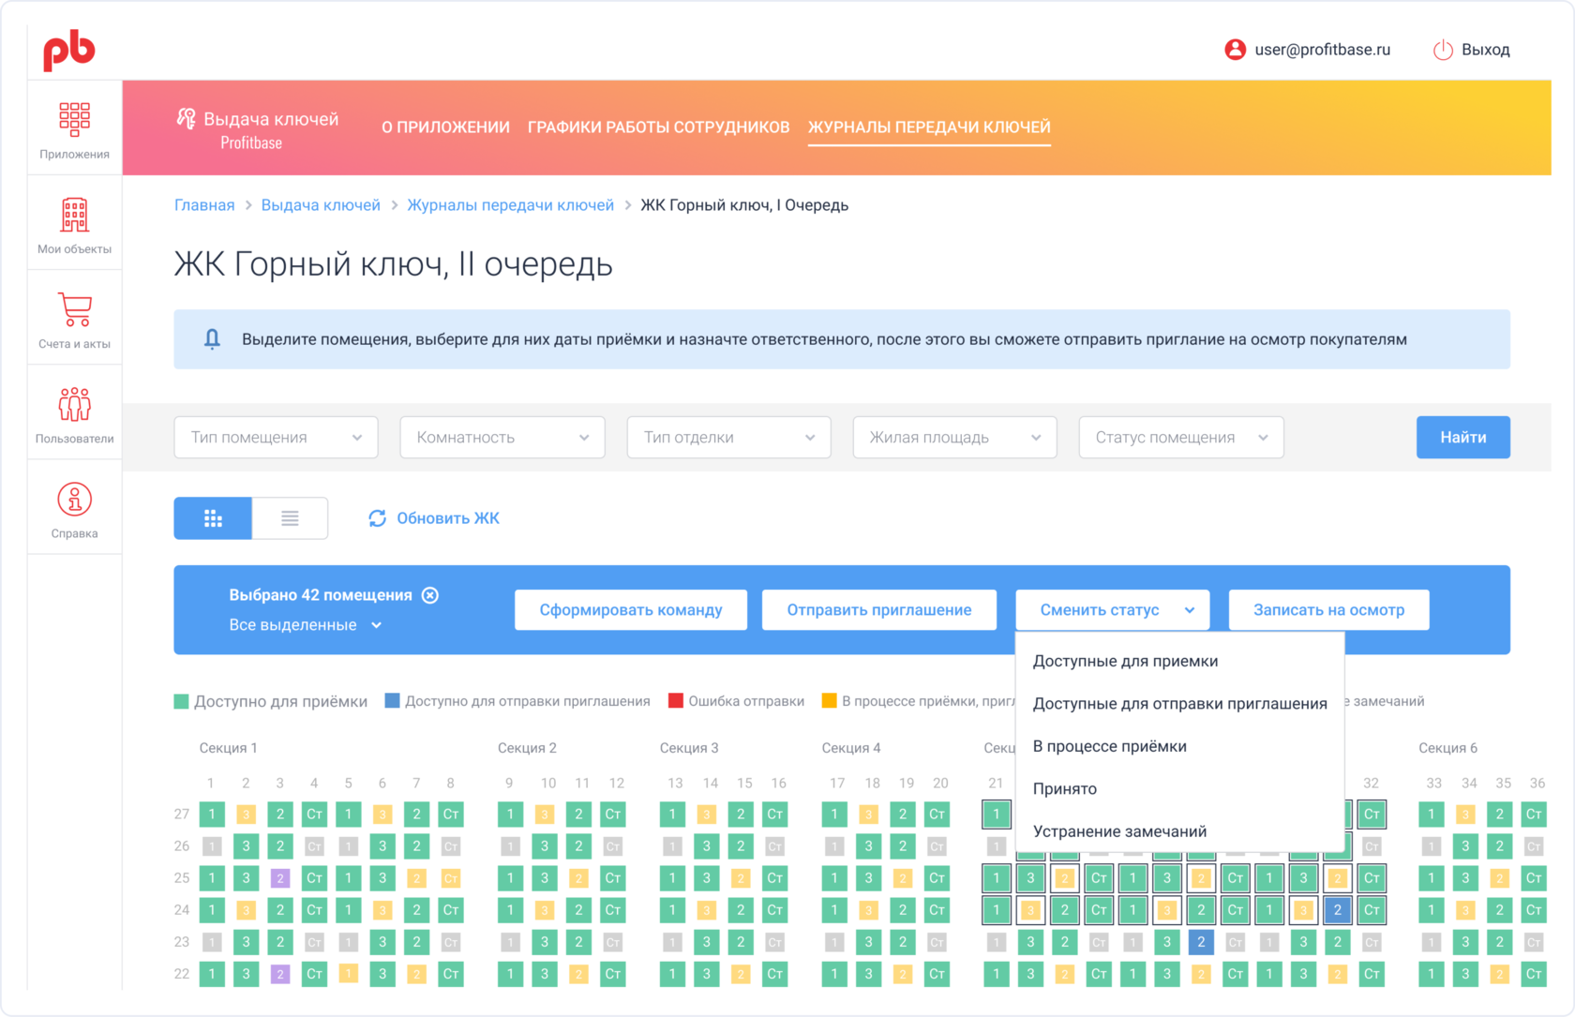Expand the Тип помещения dropdown
Image resolution: width=1575 pixels, height=1017 pixels.
pos(276,438)
